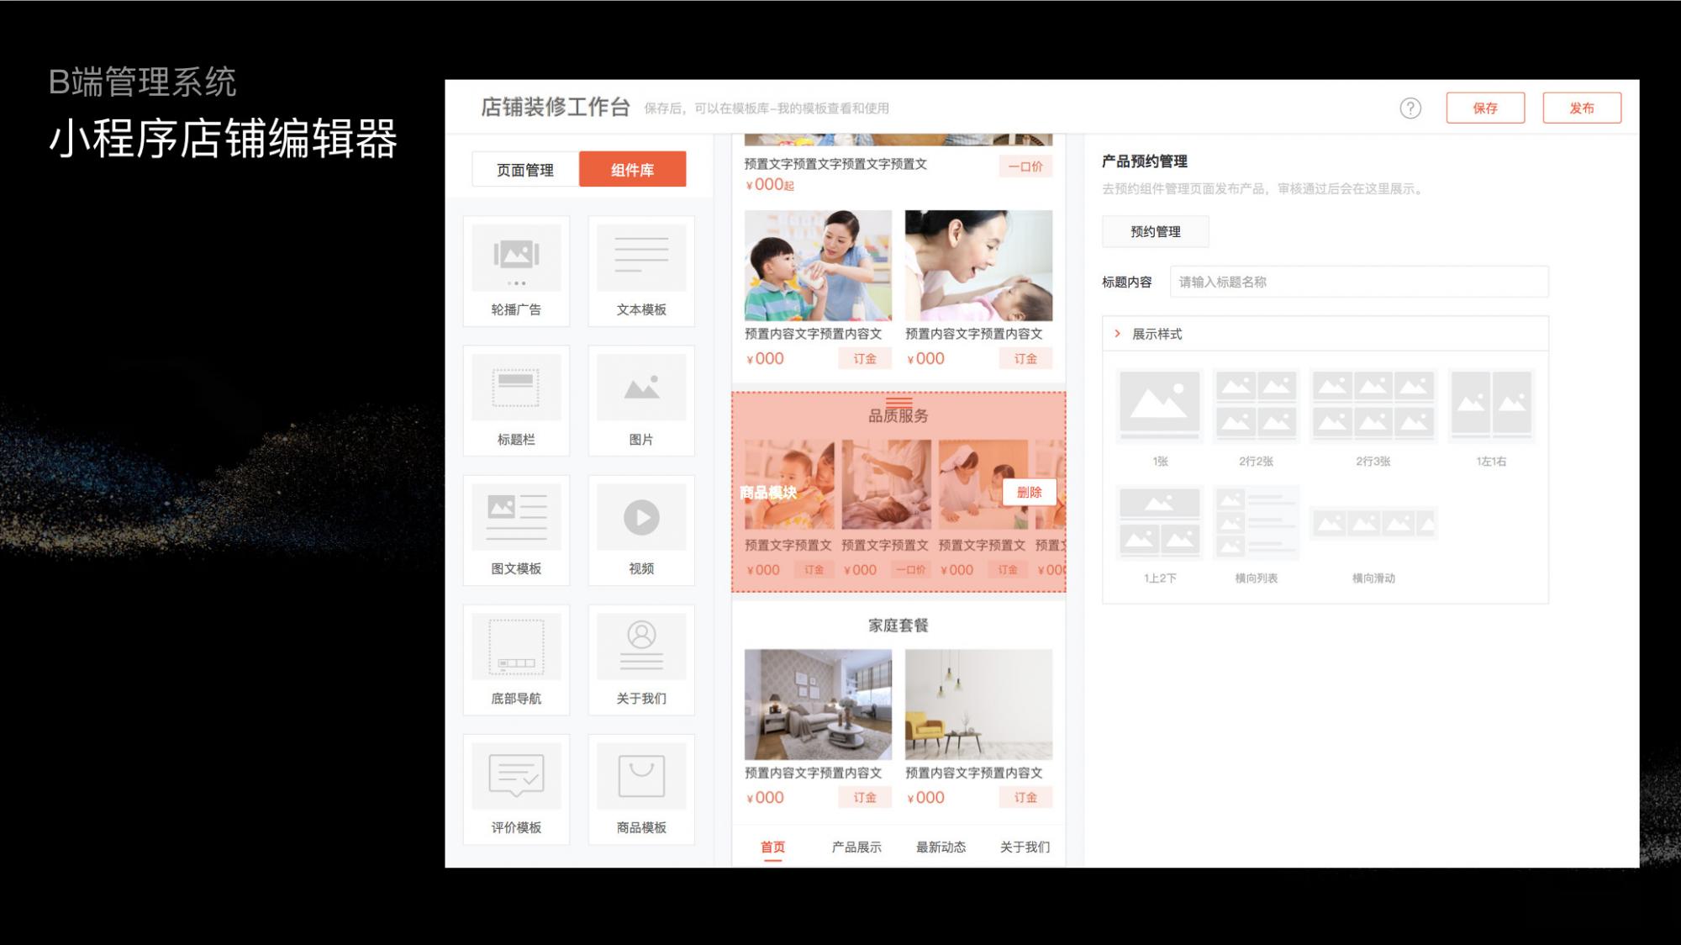
Task: Choose the 1上2下 layout style
Action: click(x=1160, y=535)
